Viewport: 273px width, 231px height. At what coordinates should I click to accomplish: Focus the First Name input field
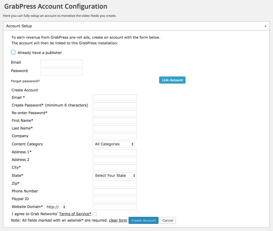pos(115,121)
